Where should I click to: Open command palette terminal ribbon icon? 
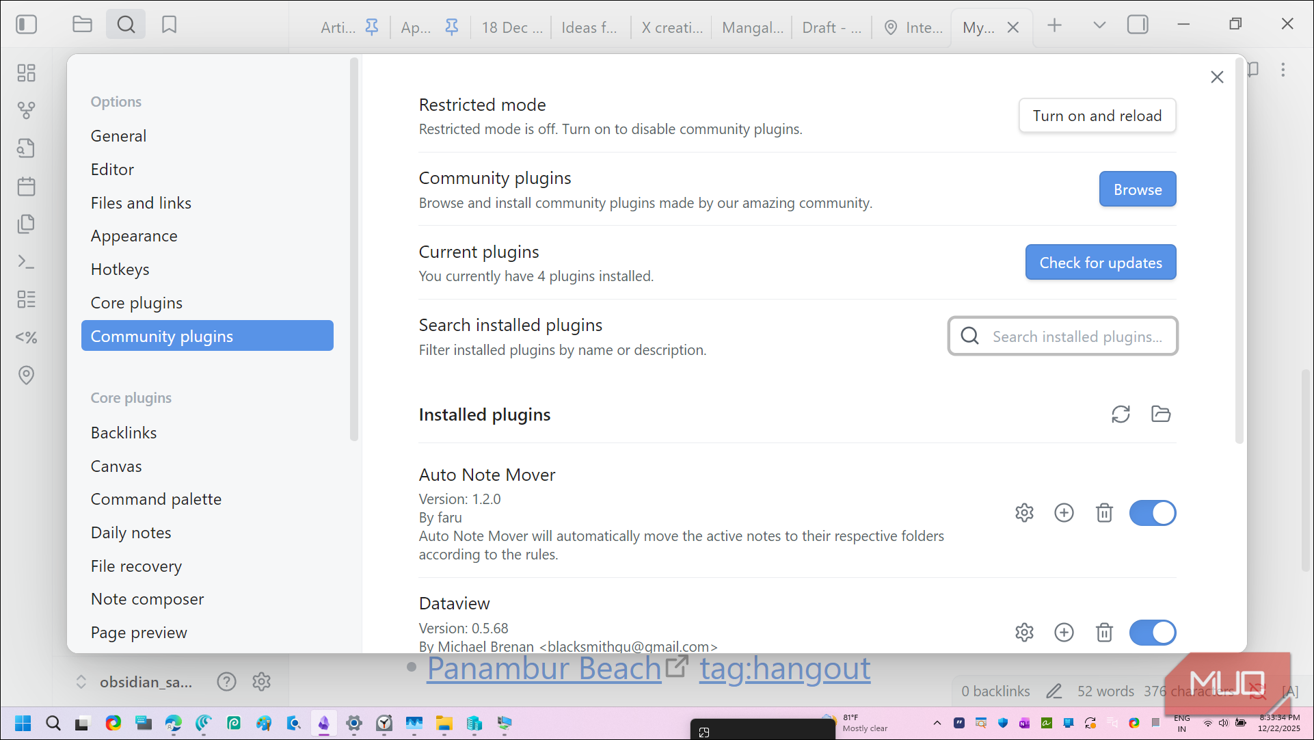(x=26, y=262)
